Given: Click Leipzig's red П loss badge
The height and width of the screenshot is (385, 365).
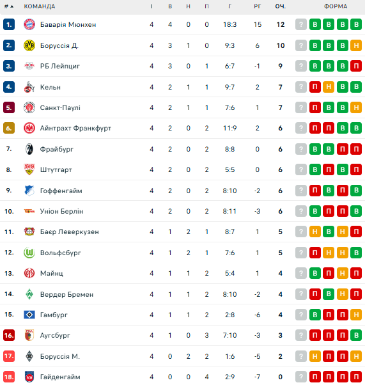Looking at the screenshot, I should point(356,66).
